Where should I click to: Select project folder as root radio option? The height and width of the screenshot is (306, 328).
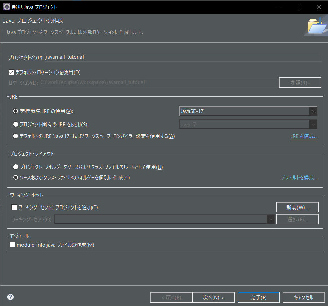click(15, 167)
